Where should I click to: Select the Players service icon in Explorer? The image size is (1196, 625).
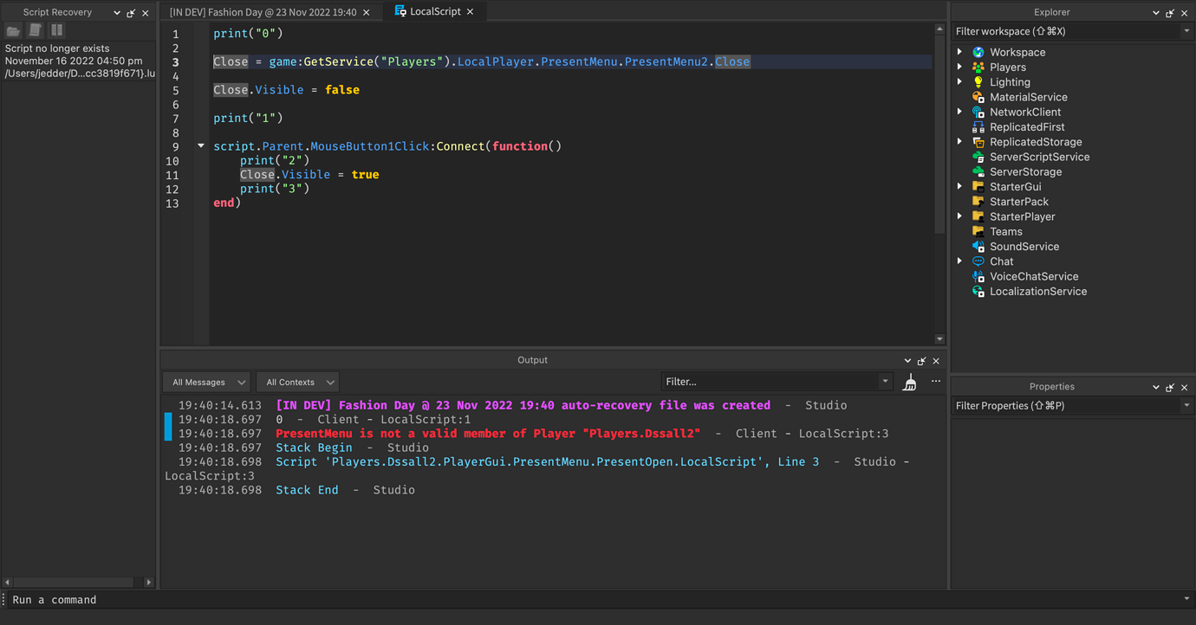pos(980,67)
